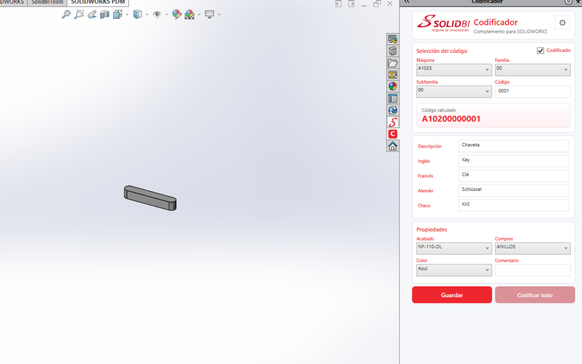
Task: Open the red C Codificador tab
Action: 393,134
